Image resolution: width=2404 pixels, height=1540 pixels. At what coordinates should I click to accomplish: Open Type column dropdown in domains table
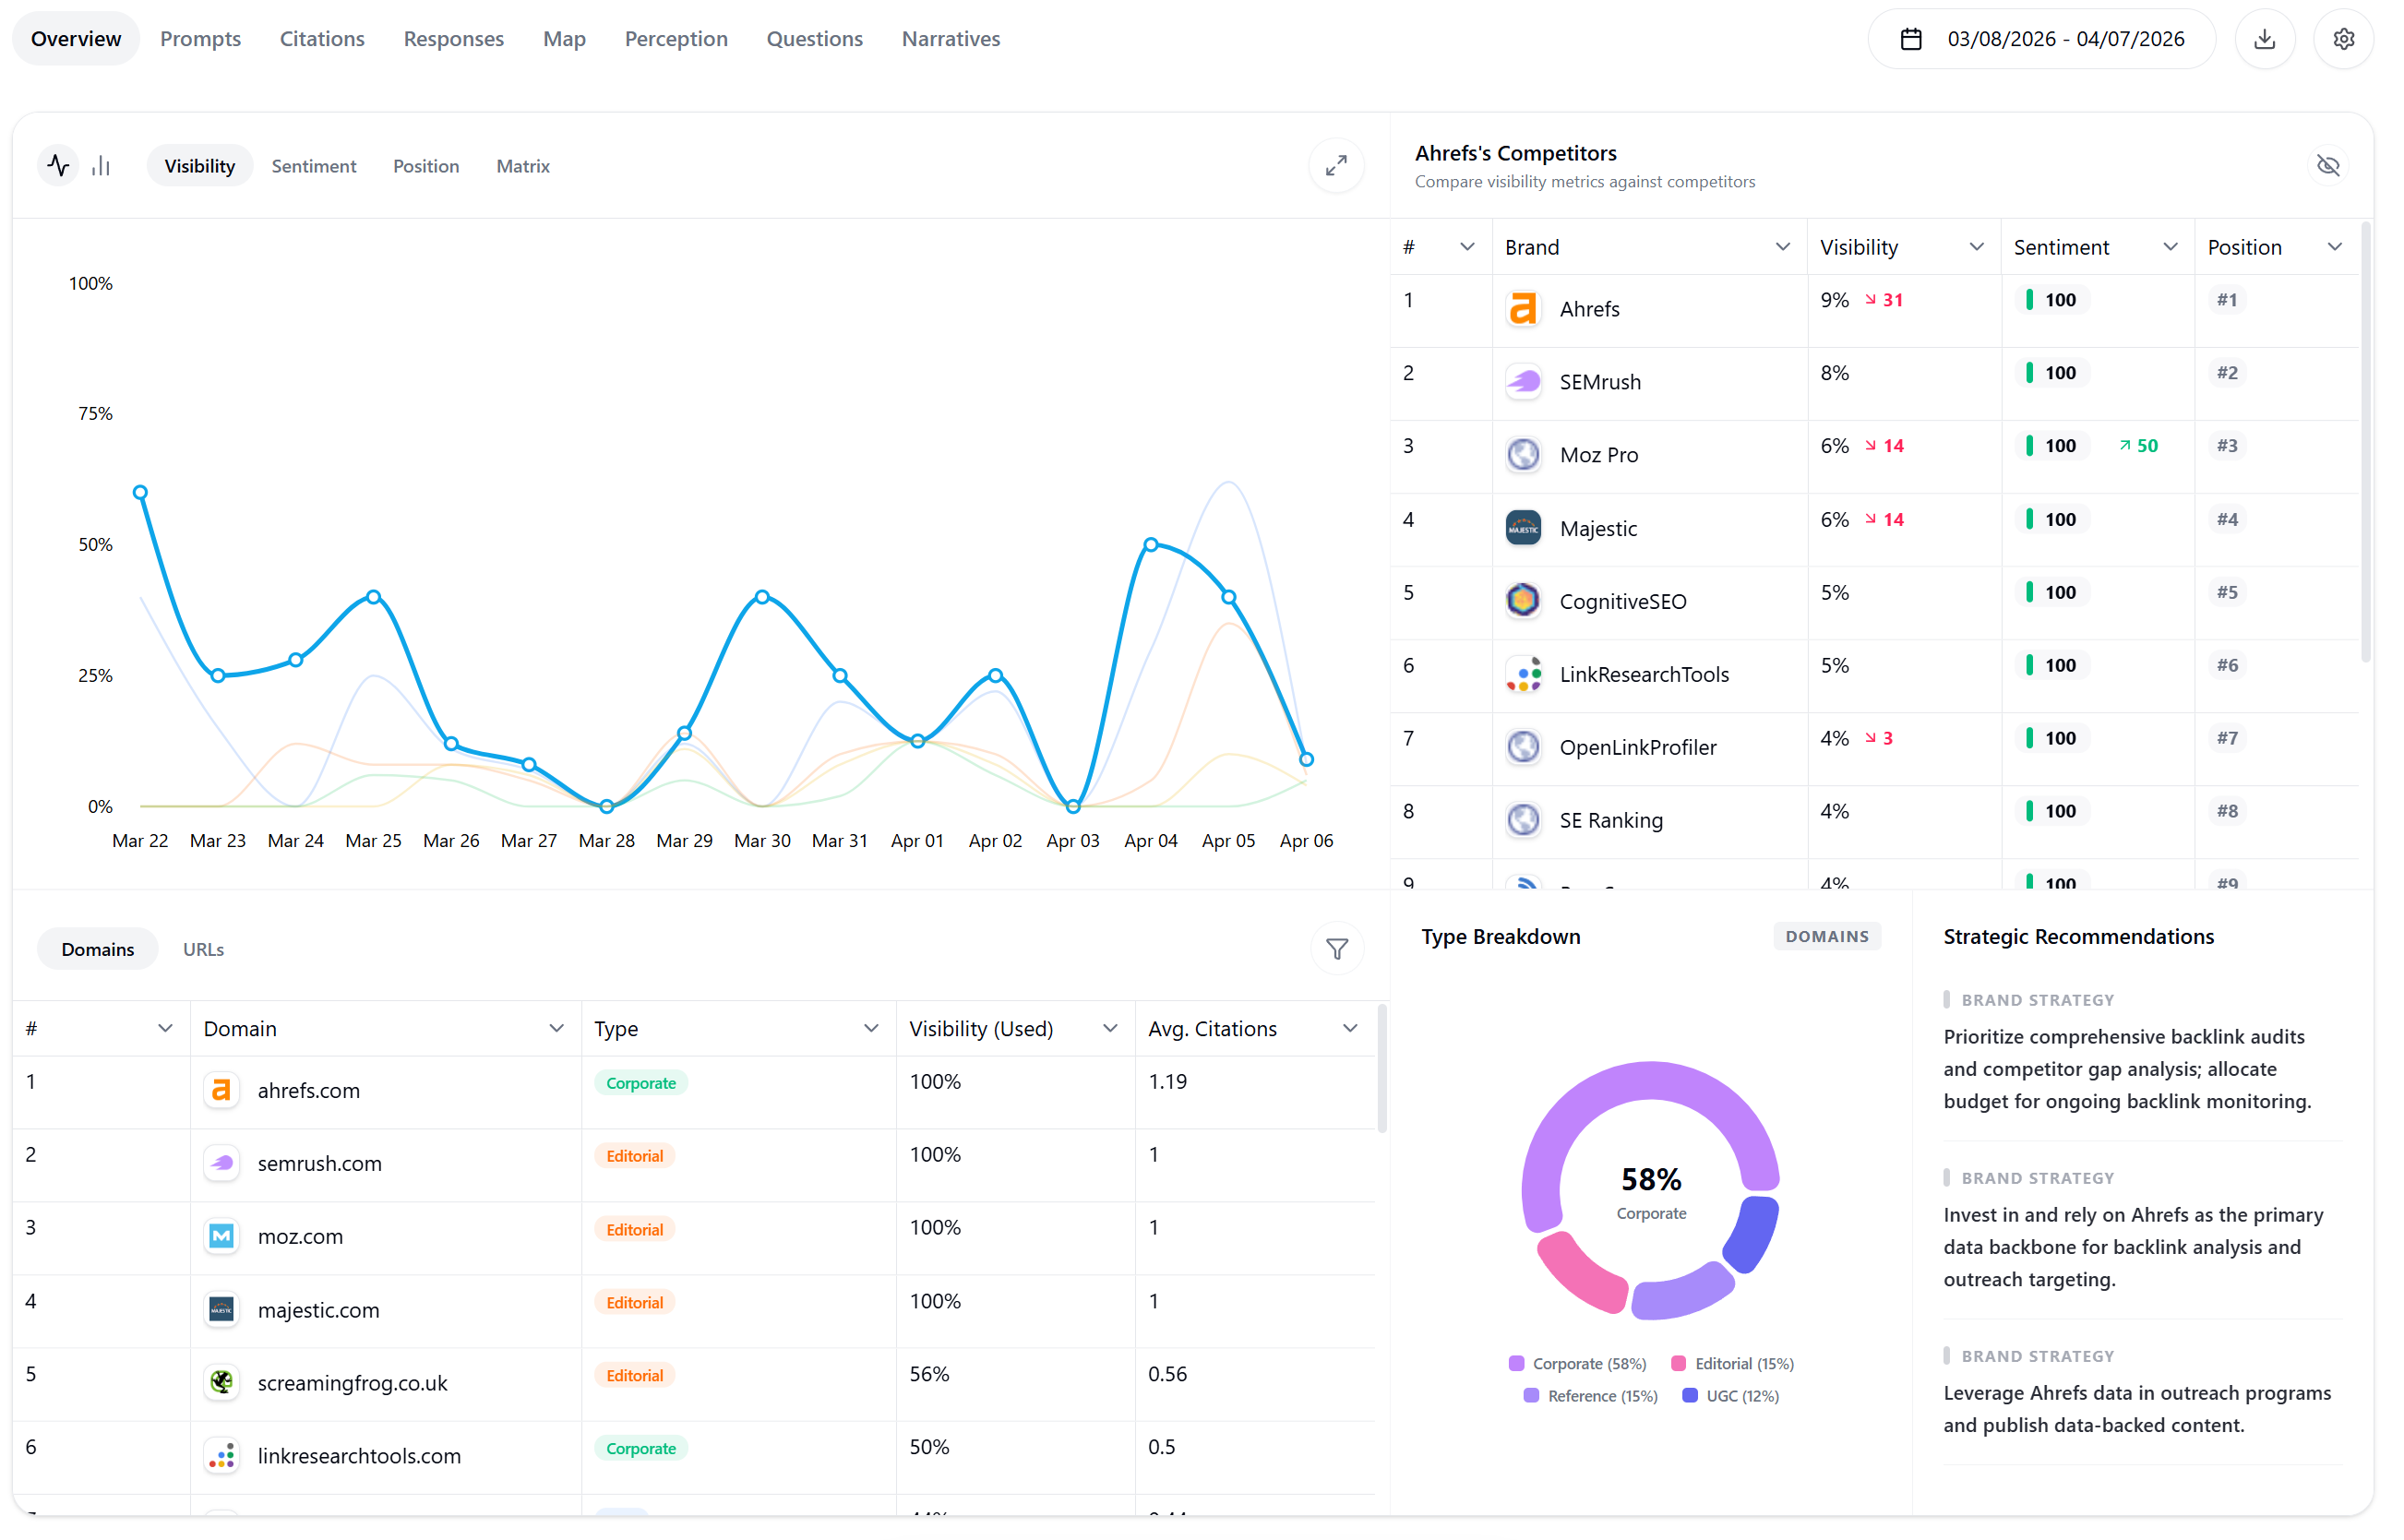click(871, 1028)
